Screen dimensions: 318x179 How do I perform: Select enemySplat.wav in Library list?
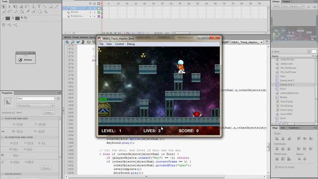pos(289,93)
